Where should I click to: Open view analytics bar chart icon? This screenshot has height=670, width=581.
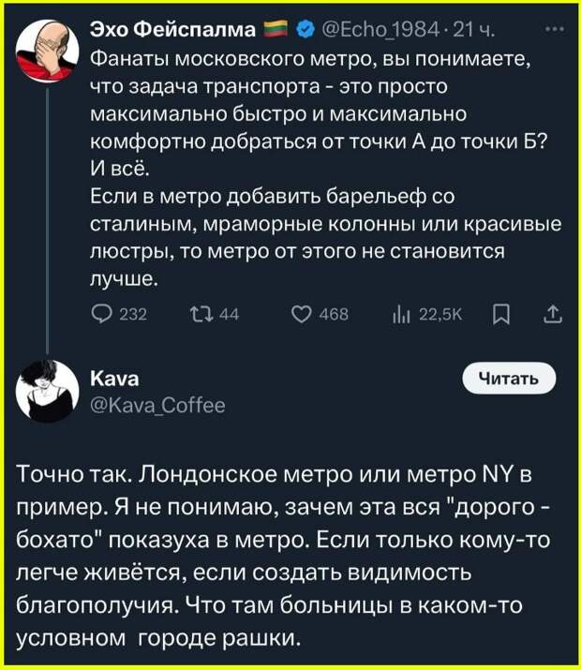coord(400,316)
